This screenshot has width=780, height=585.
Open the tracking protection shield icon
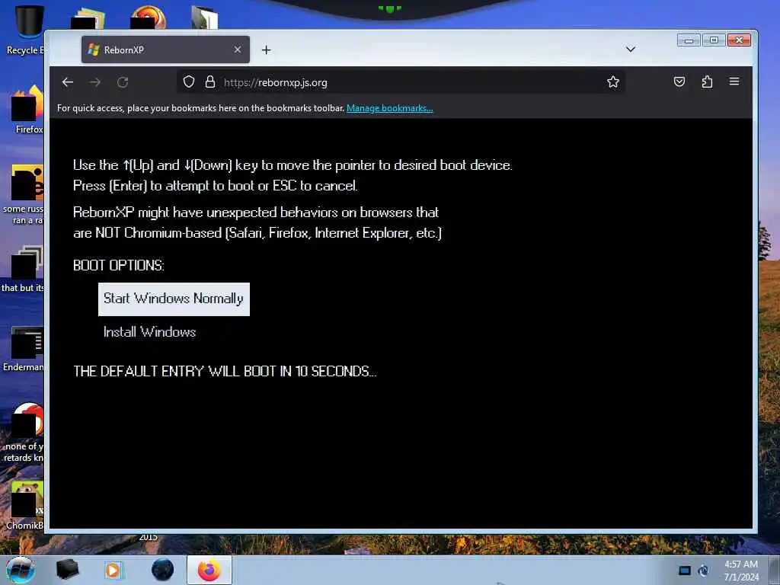[189, 82]
